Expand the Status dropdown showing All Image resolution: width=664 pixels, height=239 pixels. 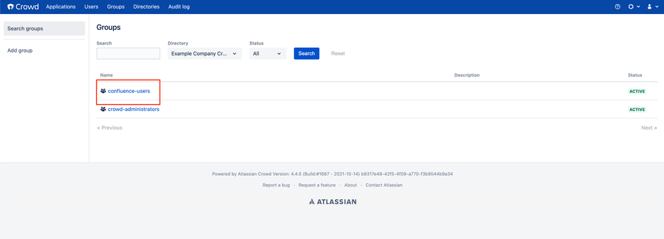[268, 54]
